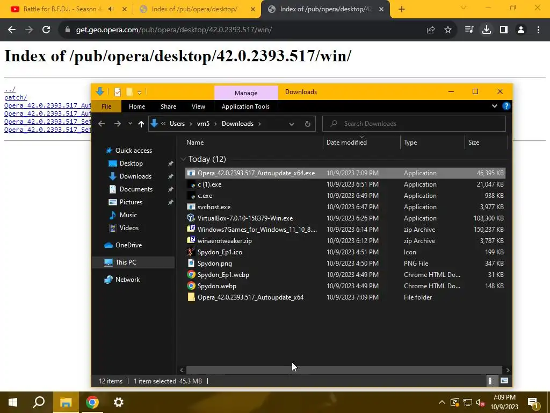Sort files by Name column
The image size is (550, 413).
195,142
